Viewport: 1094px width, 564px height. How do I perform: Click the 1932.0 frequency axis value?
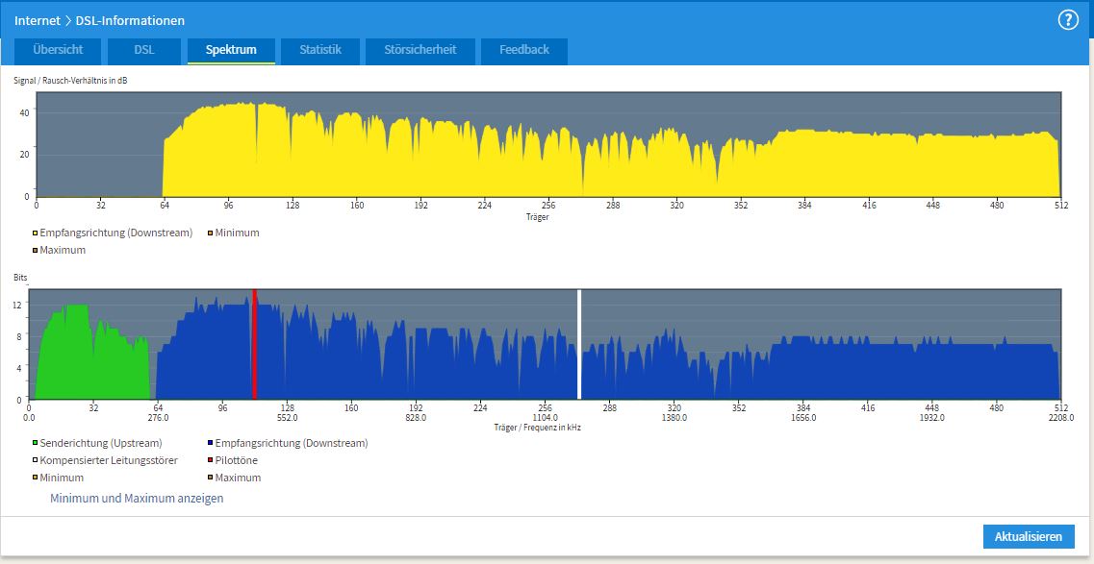tap(932, 418)
